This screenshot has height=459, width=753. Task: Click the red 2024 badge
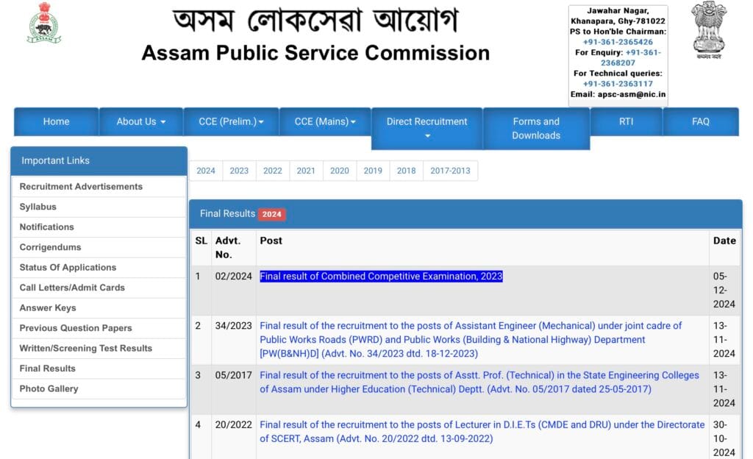(272, 214)
